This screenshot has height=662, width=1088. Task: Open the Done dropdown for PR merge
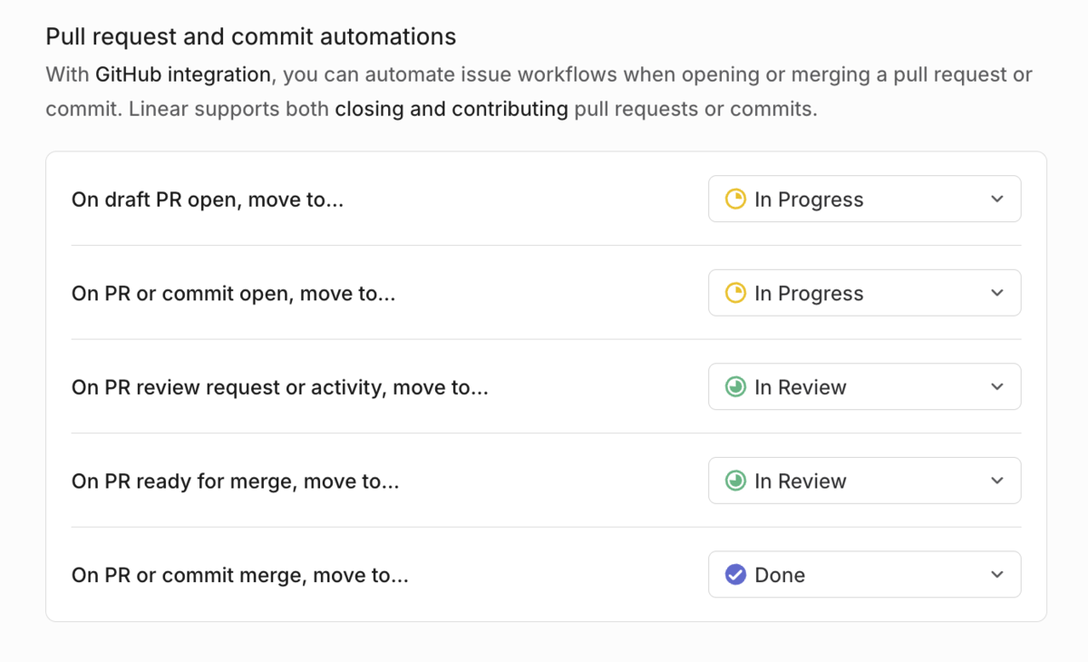click(864, 575)
